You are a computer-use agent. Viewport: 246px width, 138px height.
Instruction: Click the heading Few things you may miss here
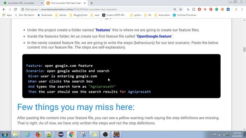[x=76, y=107]
